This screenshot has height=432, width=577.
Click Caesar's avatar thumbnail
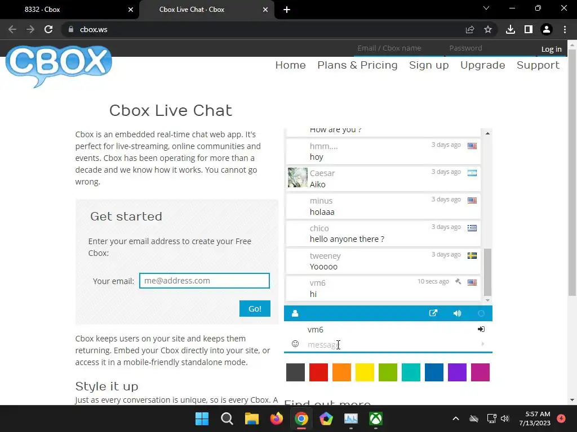coord(298,177)
